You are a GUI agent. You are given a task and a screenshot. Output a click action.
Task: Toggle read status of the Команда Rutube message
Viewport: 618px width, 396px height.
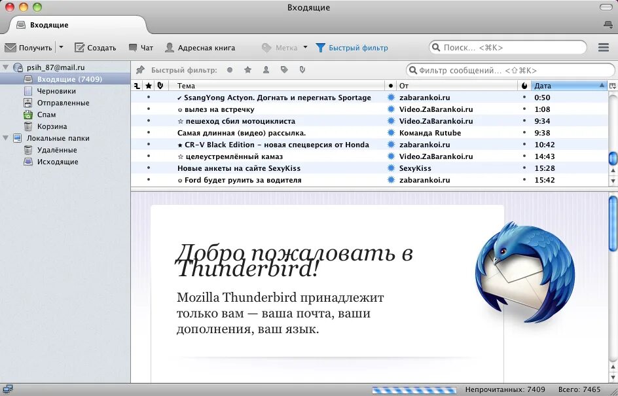391,133
